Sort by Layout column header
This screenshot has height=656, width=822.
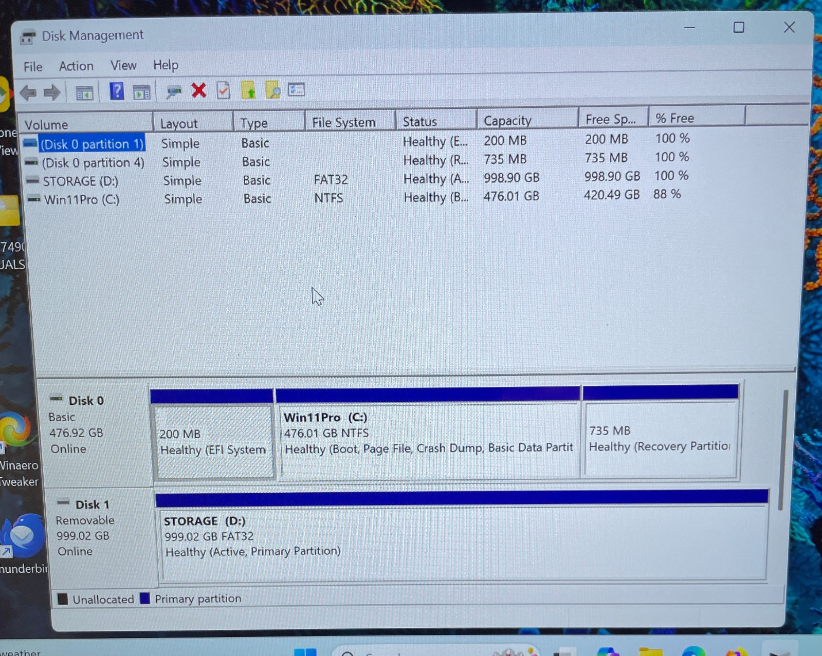(193, 123)
